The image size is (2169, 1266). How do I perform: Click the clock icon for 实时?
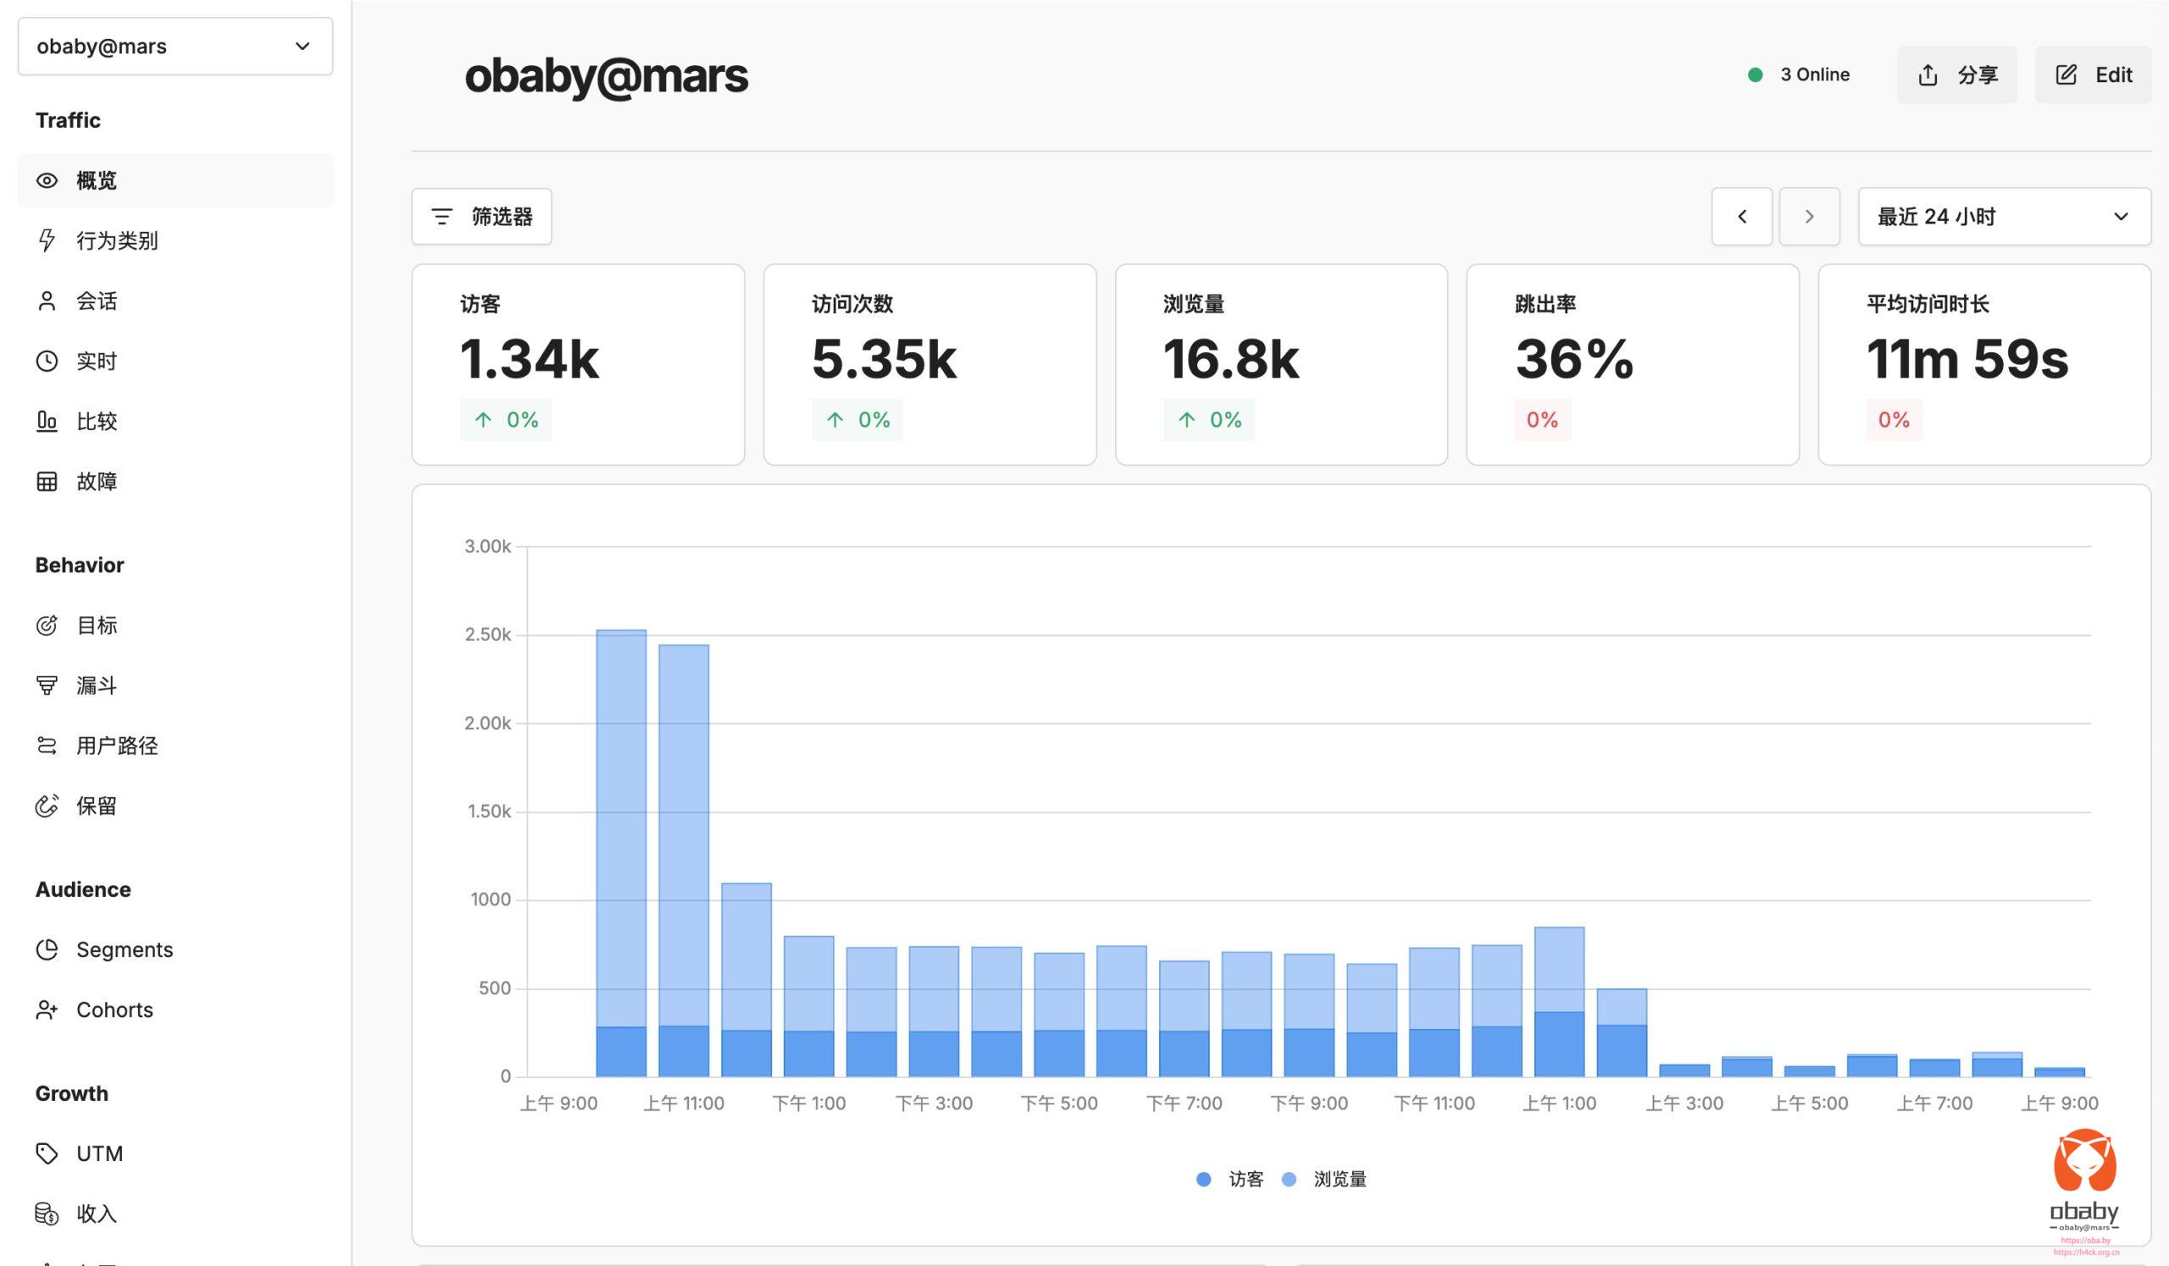[47, 362]
